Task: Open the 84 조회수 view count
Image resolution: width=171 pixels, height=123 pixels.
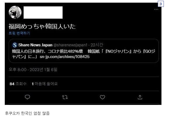Action: tap(18, 84)
